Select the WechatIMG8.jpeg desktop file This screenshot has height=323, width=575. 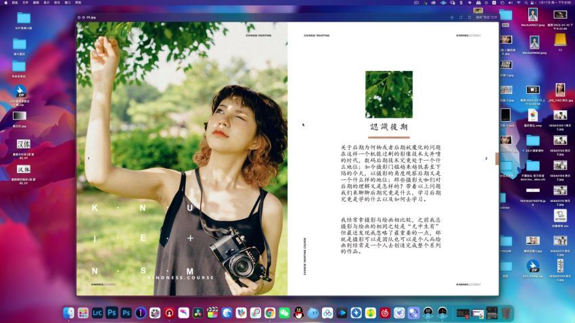click(x=534, y=43)
